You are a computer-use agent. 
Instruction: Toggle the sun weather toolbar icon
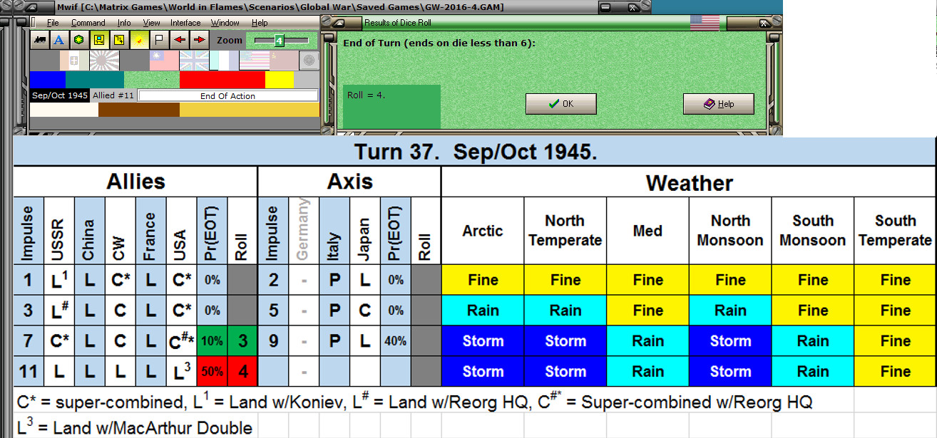coord(139,41)
